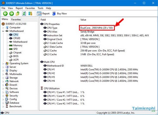Screen dimensions: 158x115
Task: Maximize the EVEREST window
Action: pyautogui.click(x=144, y=3)
